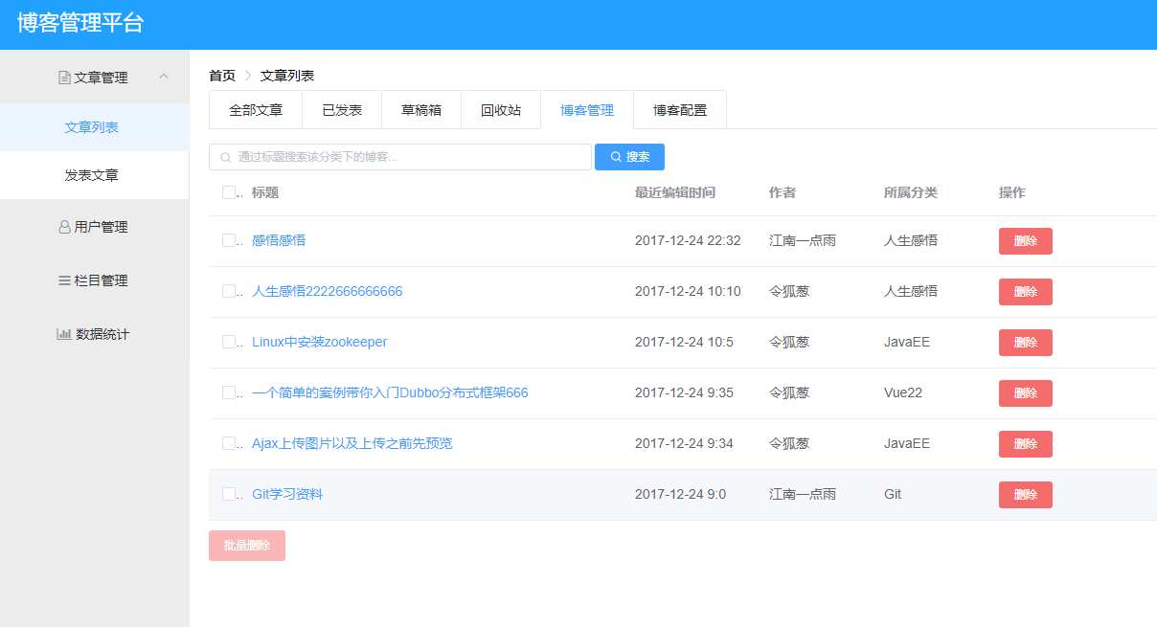Tick the checkbox for the Dubbo分布式框架666 article
Screen dimensions: 1157x627
click(229, 392)
